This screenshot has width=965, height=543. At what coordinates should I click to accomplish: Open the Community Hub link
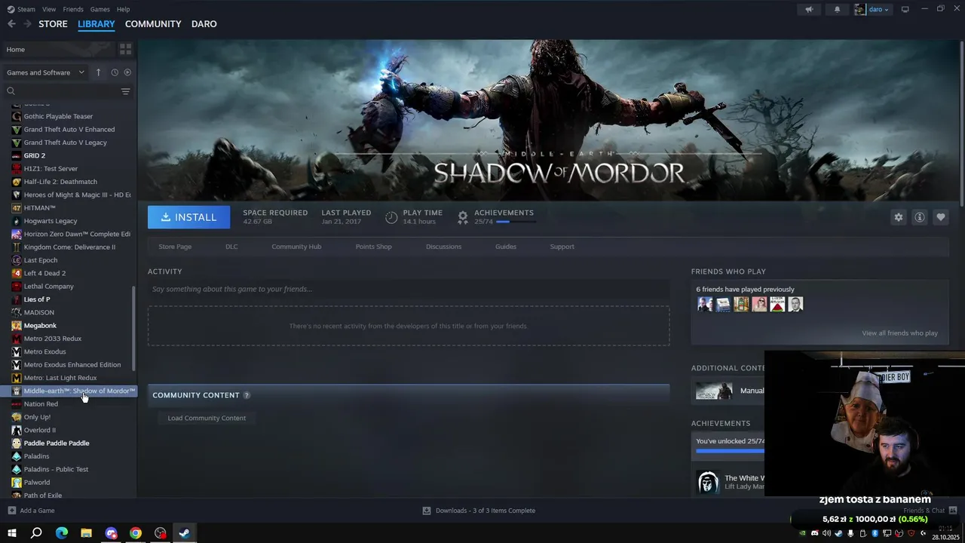pos(296,247)
